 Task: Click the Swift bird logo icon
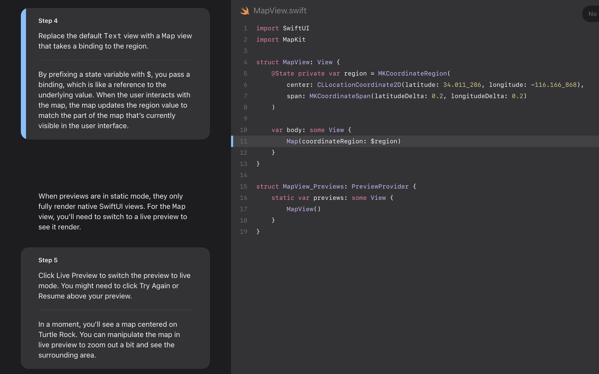click(x=244, y=11)
